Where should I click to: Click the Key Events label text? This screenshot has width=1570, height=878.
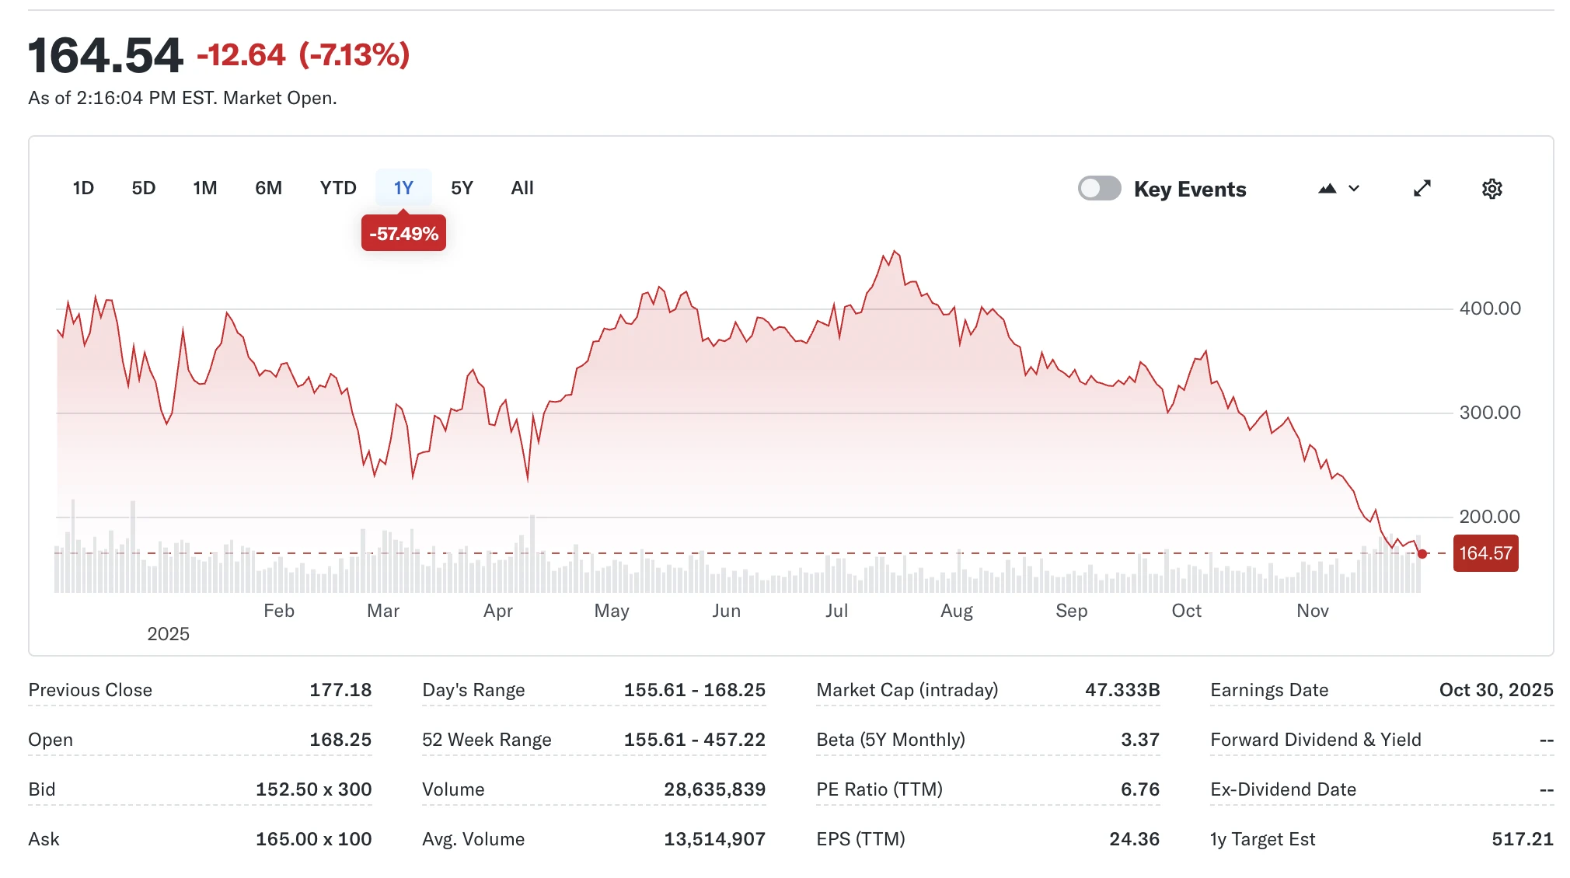pyautogui.click(x=1189, y=190)
